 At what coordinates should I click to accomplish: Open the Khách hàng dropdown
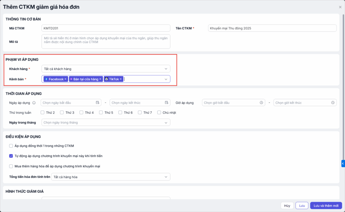tap(105, 69)
